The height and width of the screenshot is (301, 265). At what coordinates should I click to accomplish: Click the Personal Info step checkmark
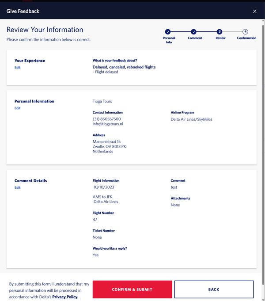[168, 32]
